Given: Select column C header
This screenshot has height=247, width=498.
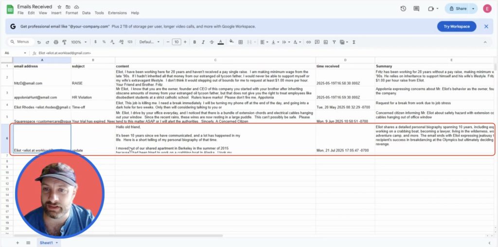Looking at the screenshot, I should 215,60.
